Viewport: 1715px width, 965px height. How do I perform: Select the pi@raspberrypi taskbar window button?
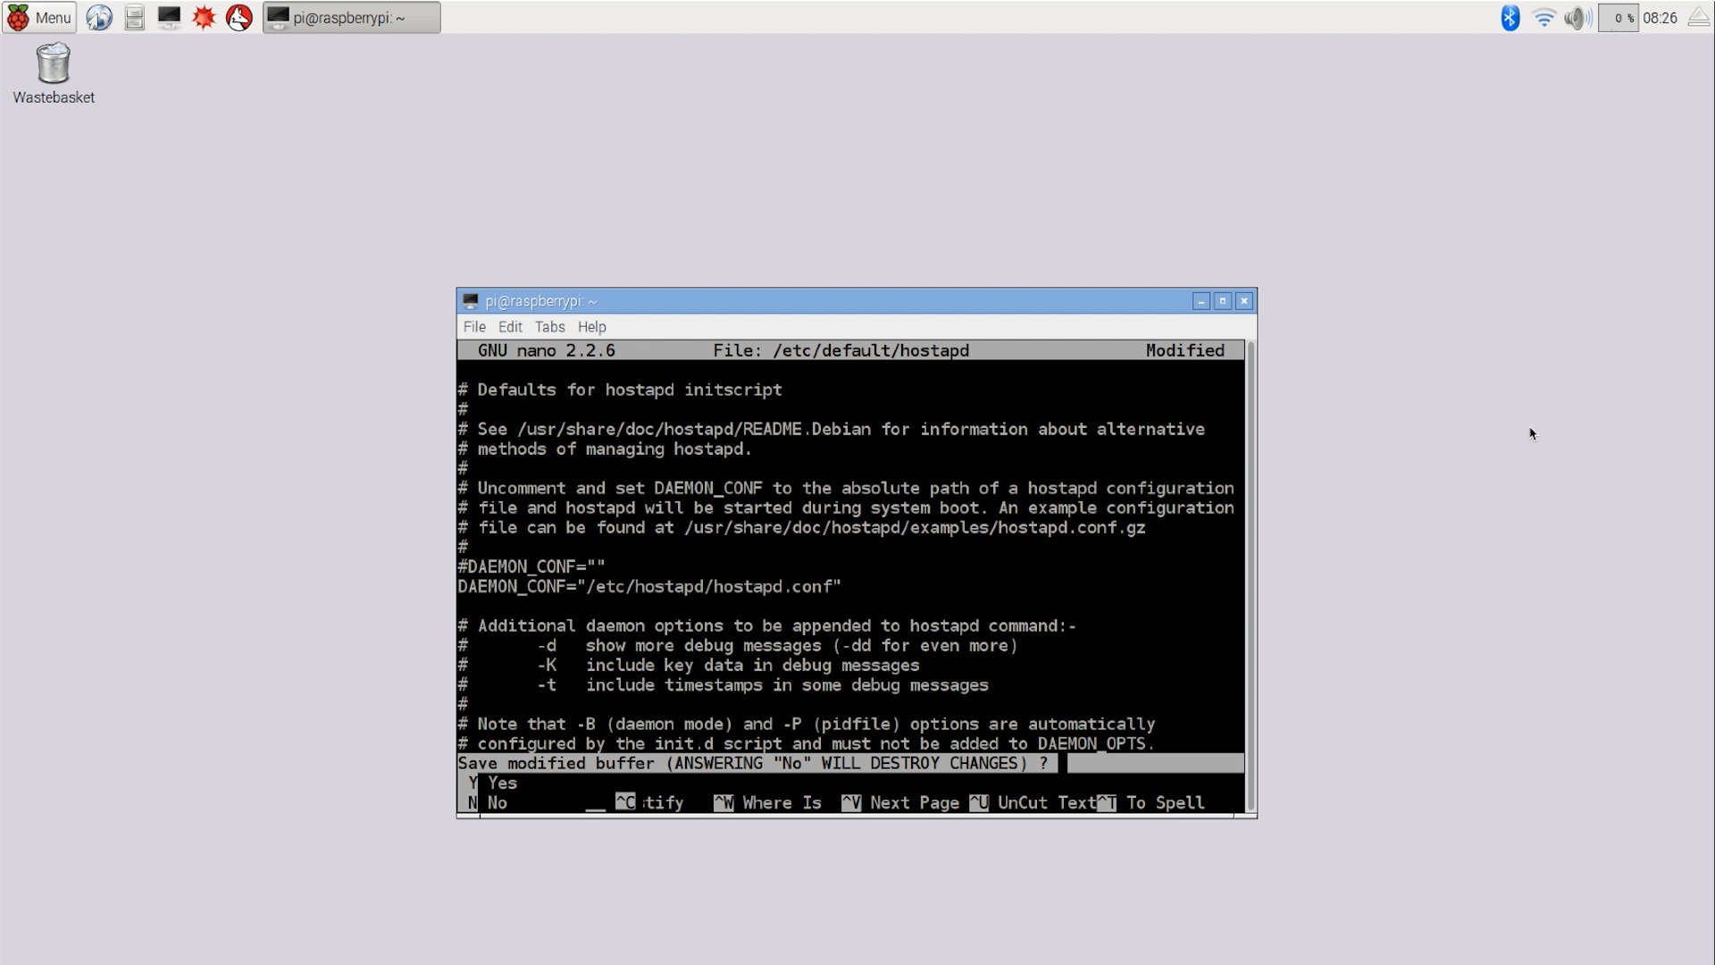351,17
